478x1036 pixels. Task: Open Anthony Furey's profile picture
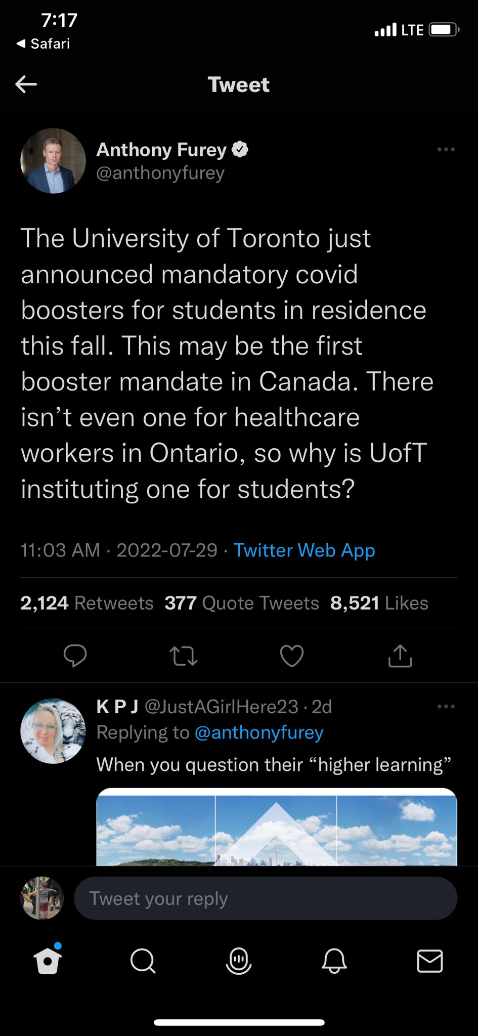click(x=53, y=161)
